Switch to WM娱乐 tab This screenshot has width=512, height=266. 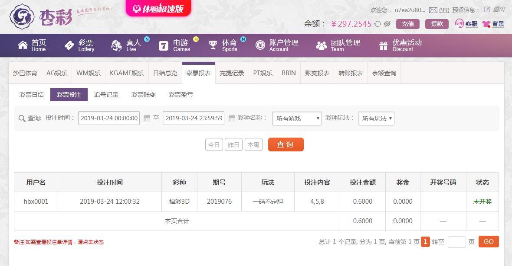89,73
